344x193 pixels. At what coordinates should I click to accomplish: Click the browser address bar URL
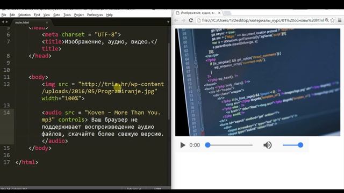(263, 20)
